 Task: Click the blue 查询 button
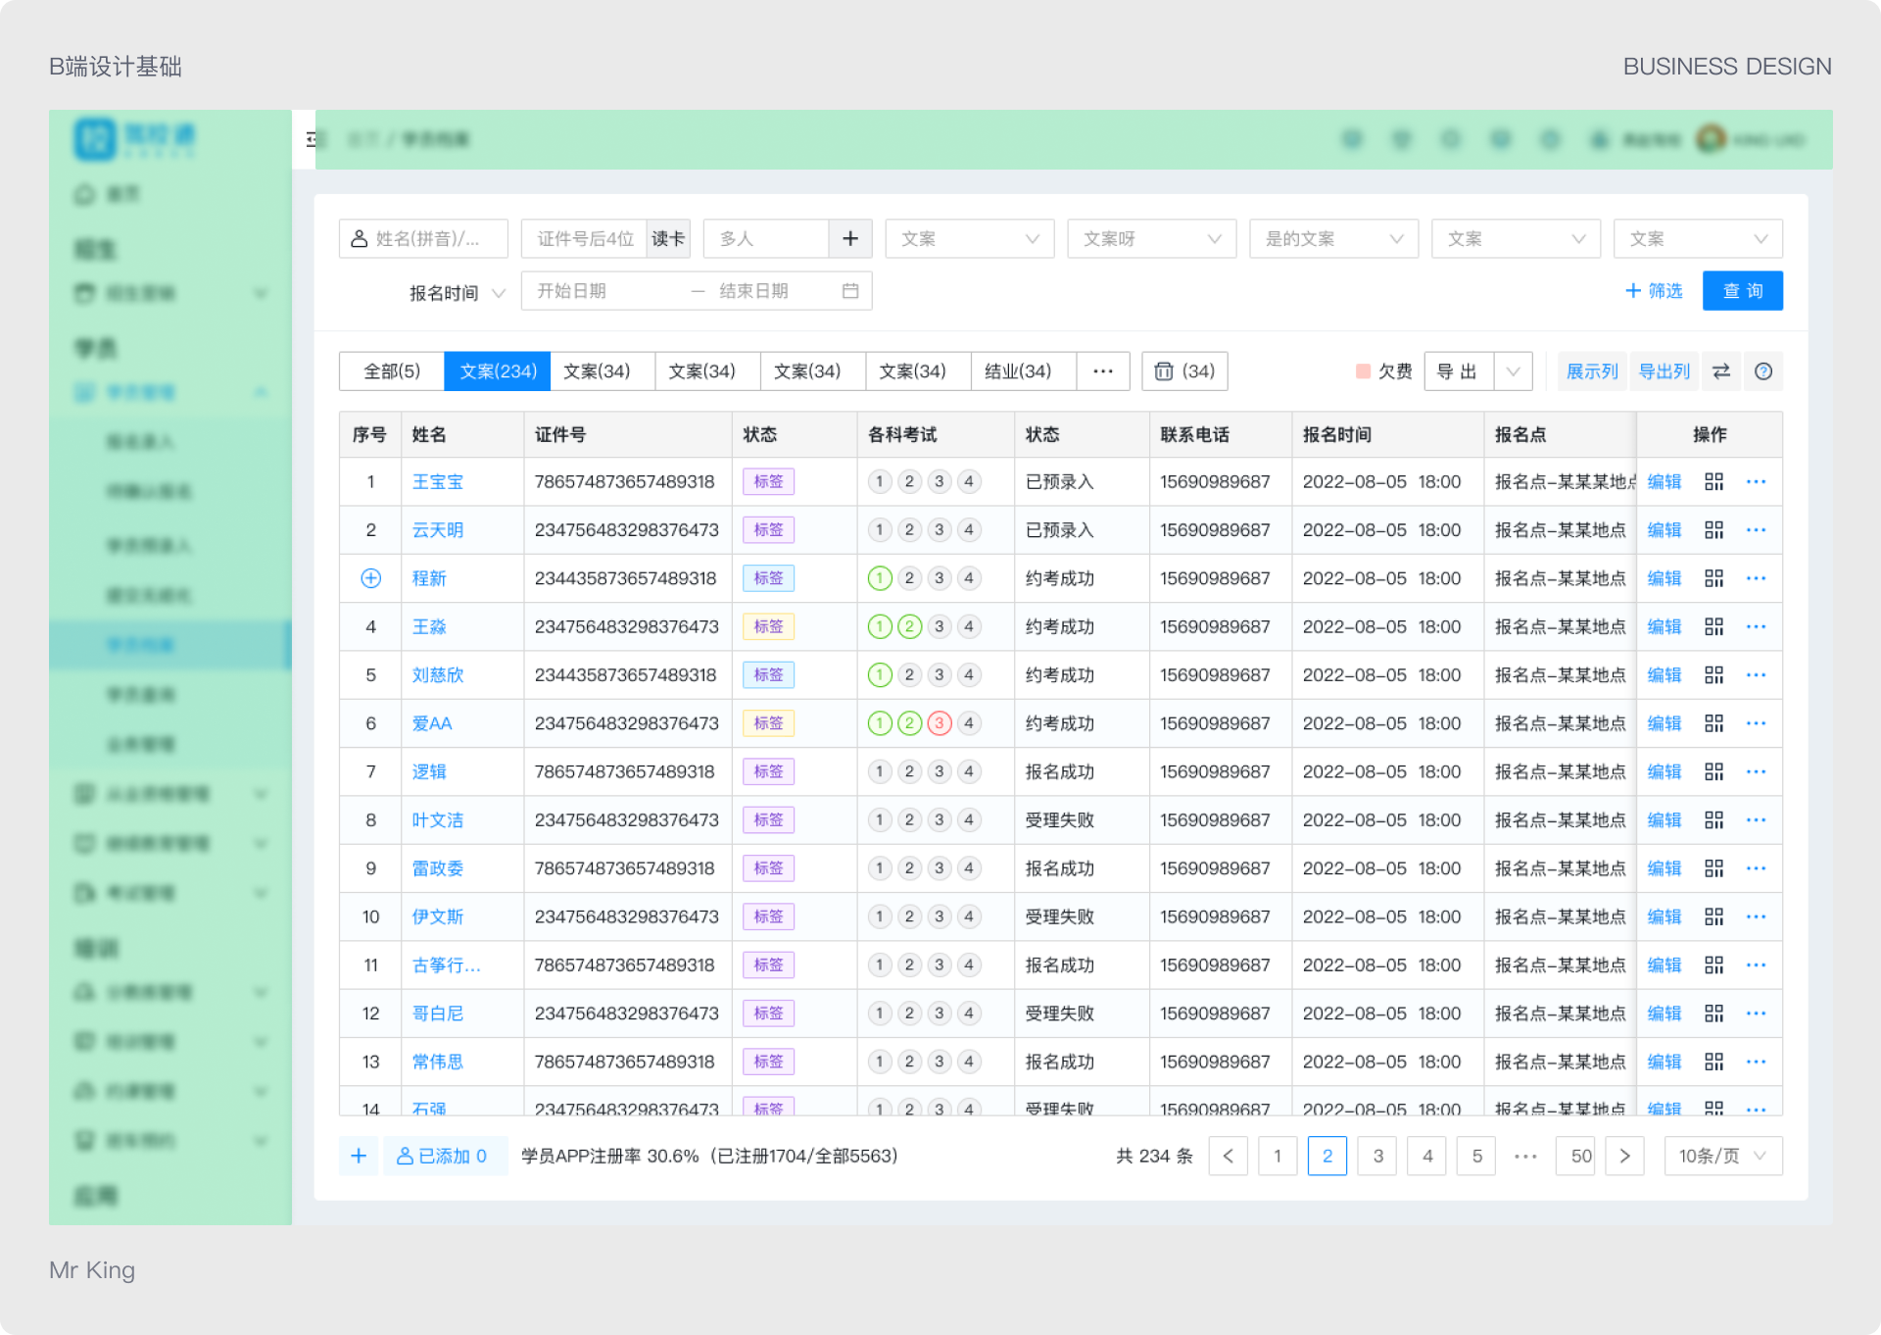pos(1742,291)
